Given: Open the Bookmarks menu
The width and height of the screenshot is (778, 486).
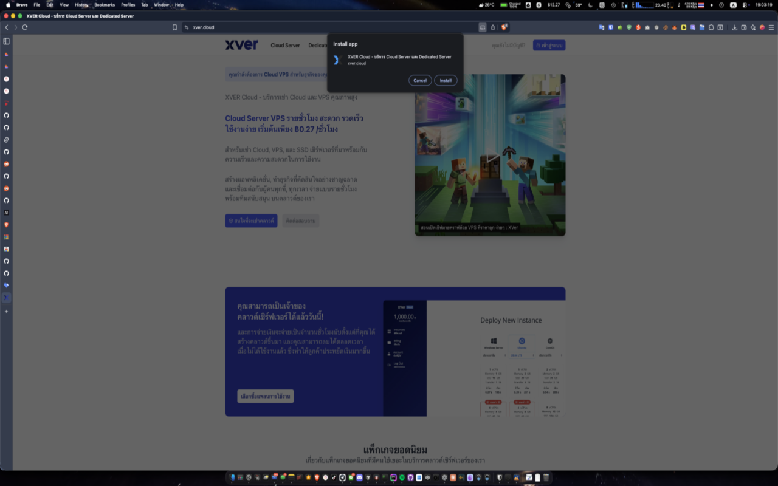Looking at the screenshot, I should (x=105, y=5).
